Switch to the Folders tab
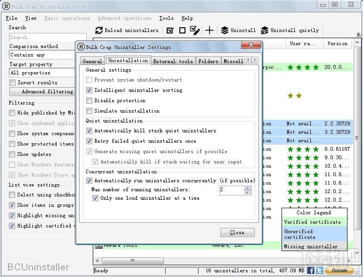This screenshot has height=277, width=363. pos(208,61)
